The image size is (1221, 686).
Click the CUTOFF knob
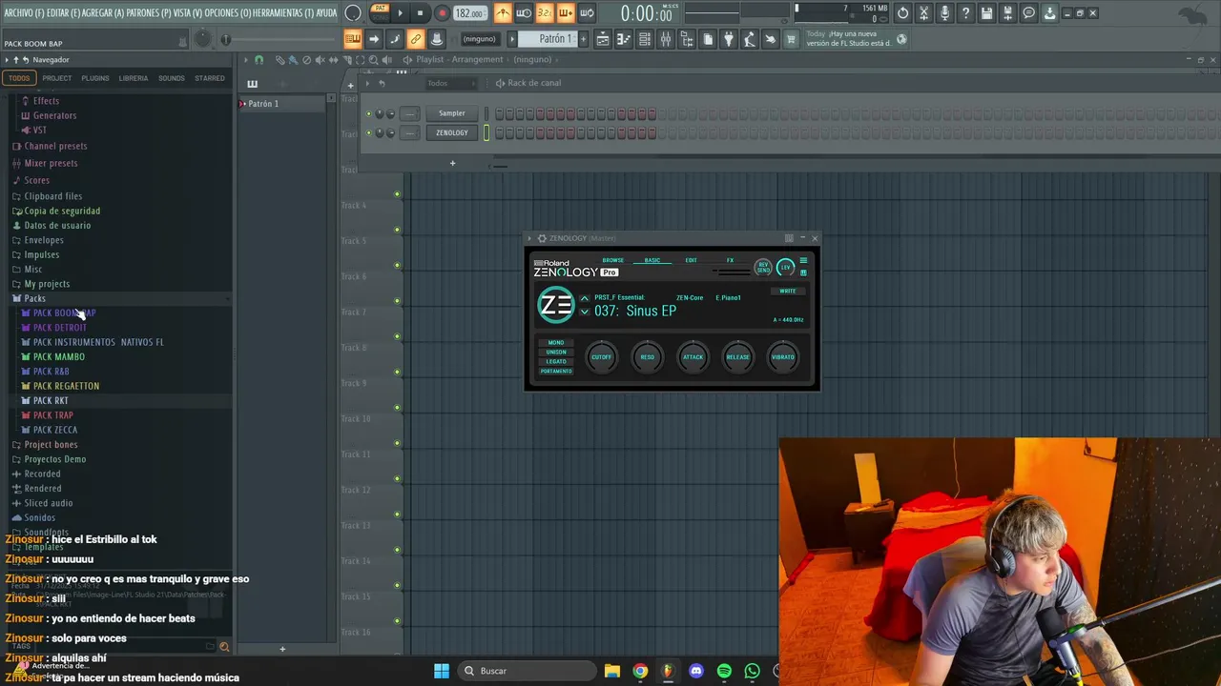(602, 357)
